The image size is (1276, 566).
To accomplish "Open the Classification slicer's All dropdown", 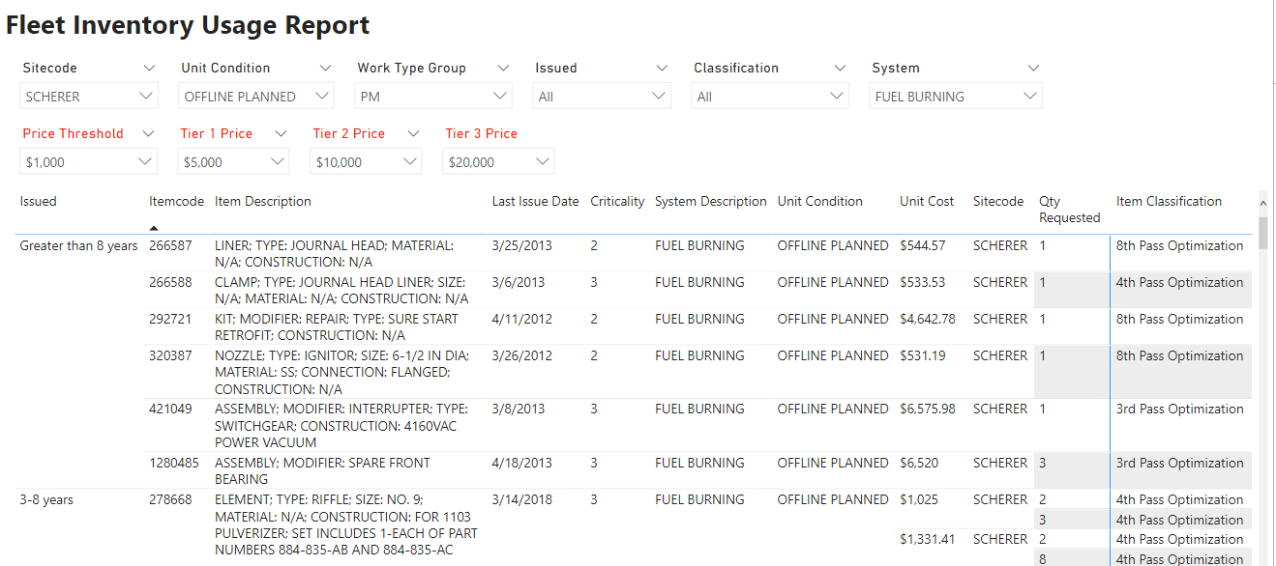I will [770, 96].
